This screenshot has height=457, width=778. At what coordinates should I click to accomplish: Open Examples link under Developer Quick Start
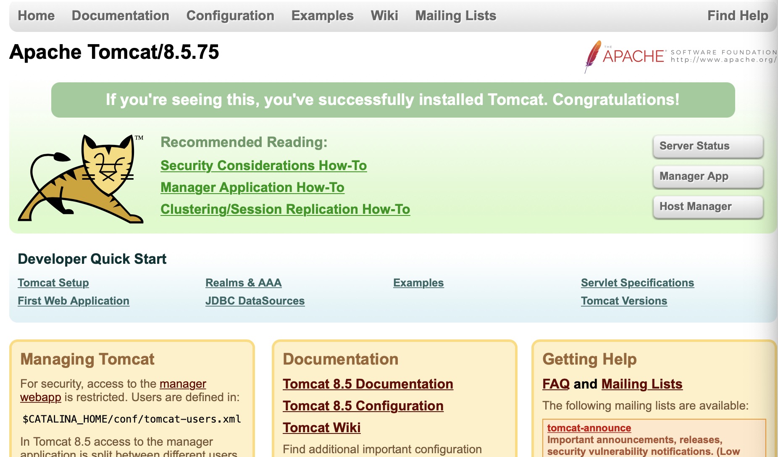click(x=418, y=283)
